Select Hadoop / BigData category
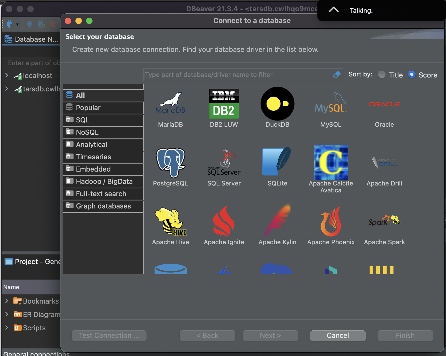Viewport: 446px width, 356px height. [x=103, y=181]
